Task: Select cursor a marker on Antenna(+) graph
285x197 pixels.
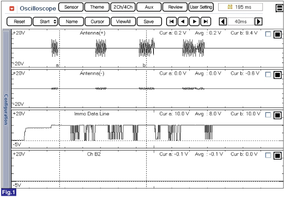Action: click(57, 65)
